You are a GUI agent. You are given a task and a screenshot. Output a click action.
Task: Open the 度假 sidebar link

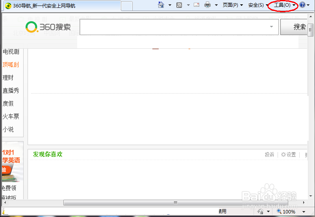(8, 103)
